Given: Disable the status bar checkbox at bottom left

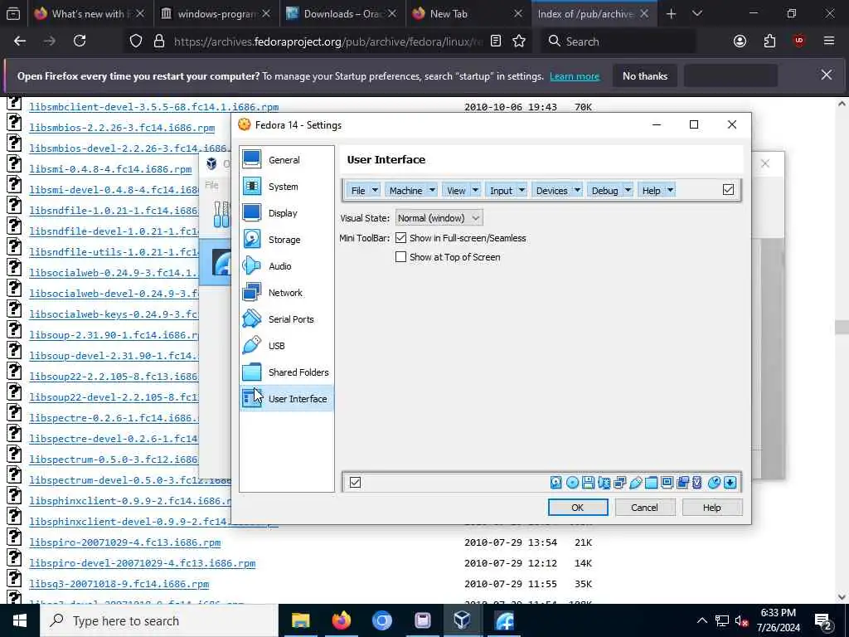Looking at the screenshot, I should click(355, 482).
